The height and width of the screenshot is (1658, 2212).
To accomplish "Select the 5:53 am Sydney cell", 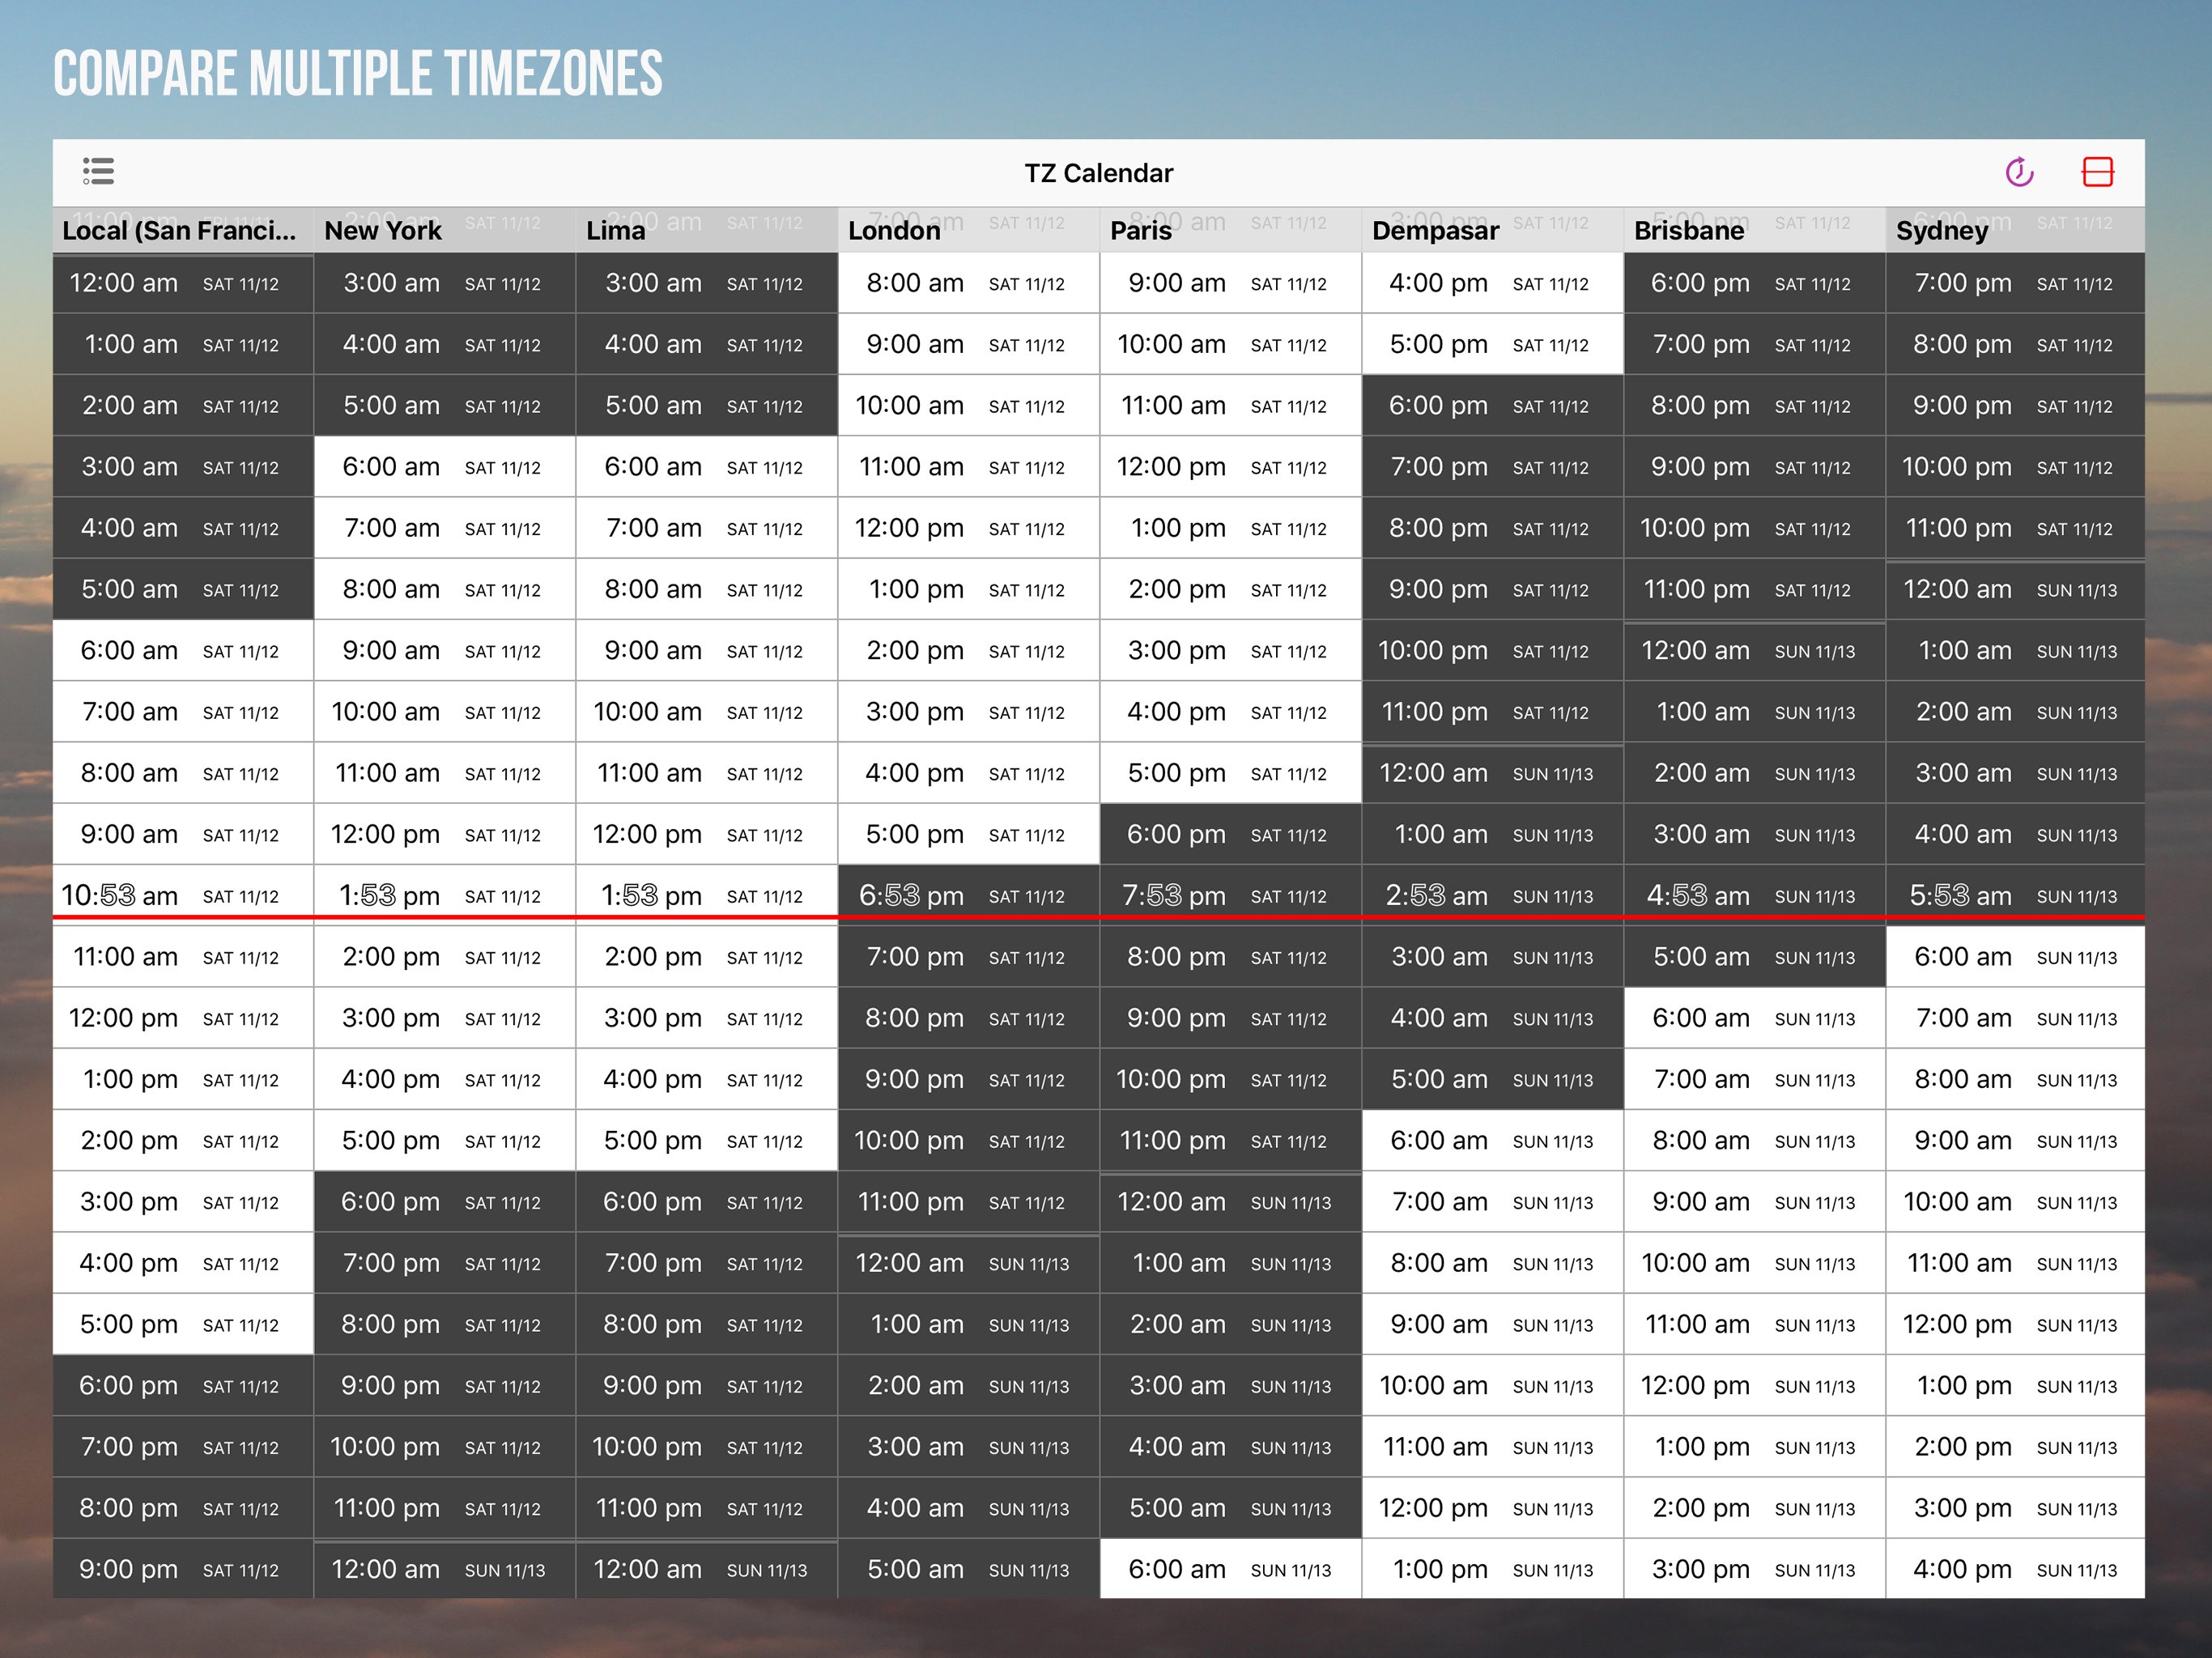I will [x=2015, y=895].
